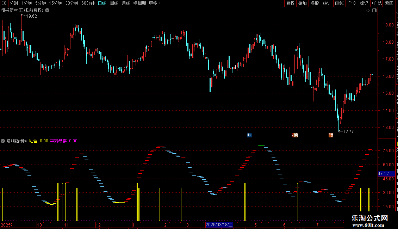This screenshot has width=398, height=229.
Task: Click 30.00 on the indicator axis
Action: [388, 192]
